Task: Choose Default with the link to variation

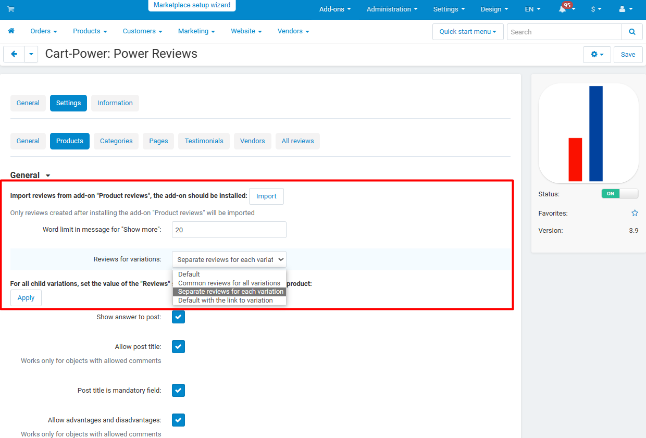Action: [x=229, y=301]
